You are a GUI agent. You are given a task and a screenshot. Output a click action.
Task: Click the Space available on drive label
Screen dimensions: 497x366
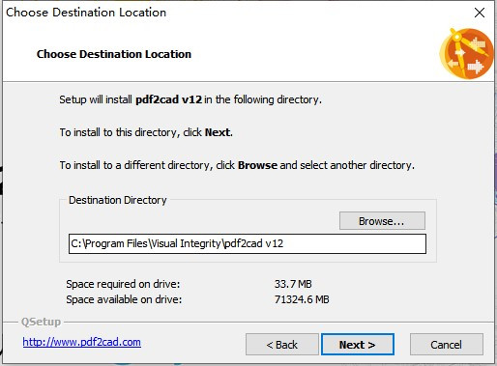tap(124, 299)
